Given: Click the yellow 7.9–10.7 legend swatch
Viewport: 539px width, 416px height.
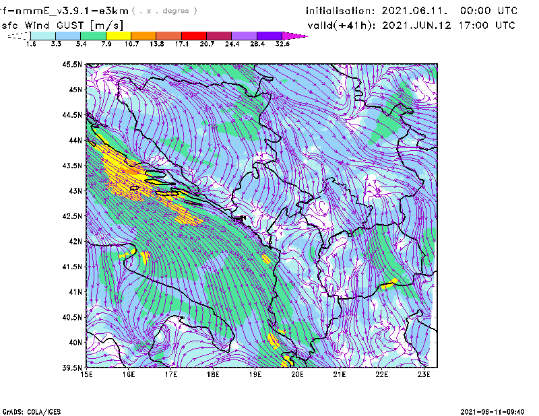Looking at the screenshot, I should coord(119,36).
